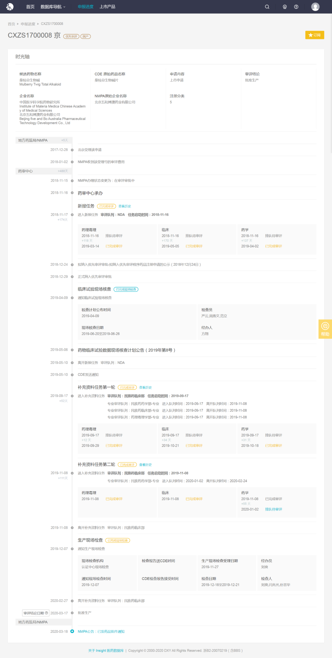Click the 批准生产 review conclusion value
Image resolution: width=332 pixels, height=658 pixels.
252,80
